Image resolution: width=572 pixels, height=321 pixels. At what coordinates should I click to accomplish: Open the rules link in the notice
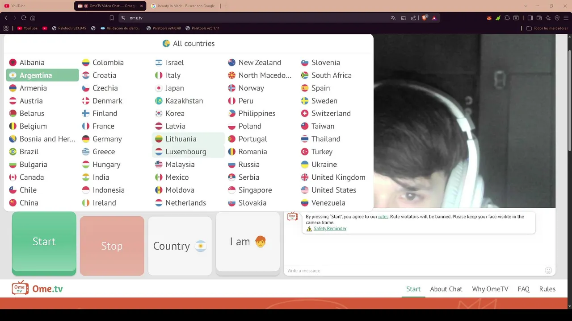383,217
